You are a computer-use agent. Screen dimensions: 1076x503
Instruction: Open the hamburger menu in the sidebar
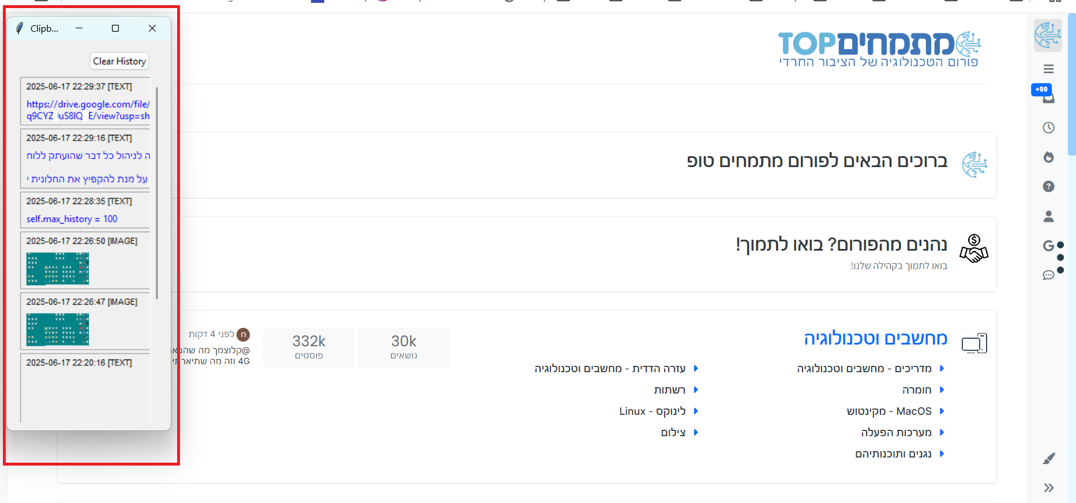(x=1048, y=69)
